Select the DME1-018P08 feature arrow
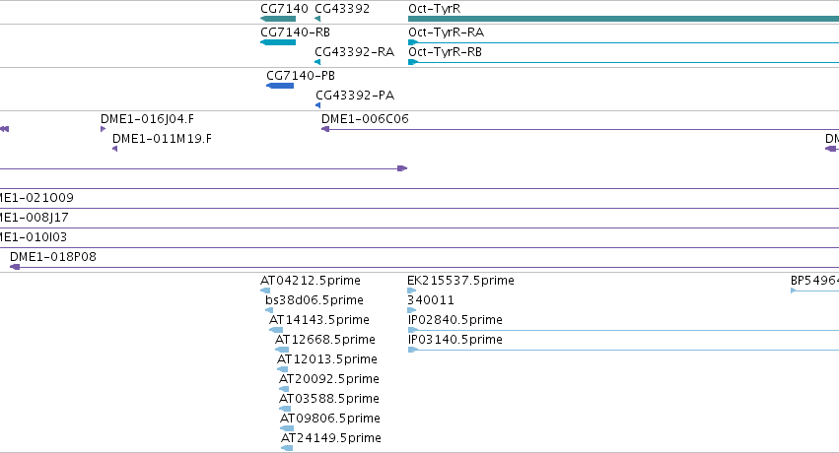 click(x=15, y=267)
